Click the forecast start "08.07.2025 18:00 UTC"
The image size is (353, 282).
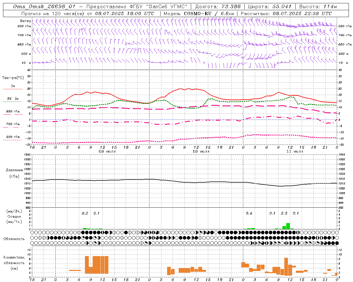[x=125, y=13]
